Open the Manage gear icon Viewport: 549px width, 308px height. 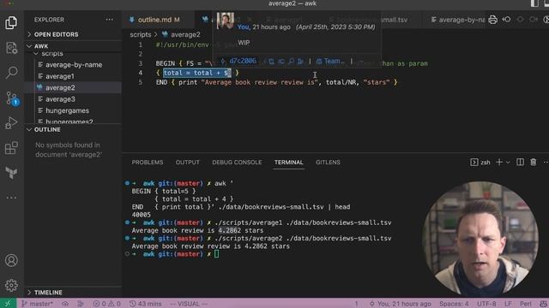(x=11, y=285)
